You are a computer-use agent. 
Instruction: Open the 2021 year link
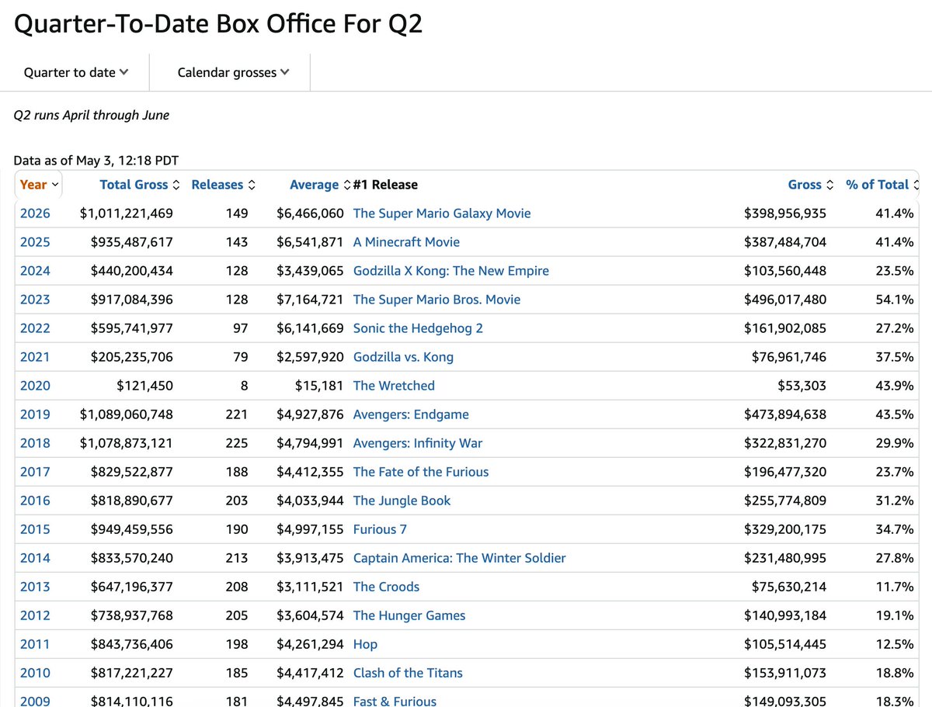click(x=35, y=357)
